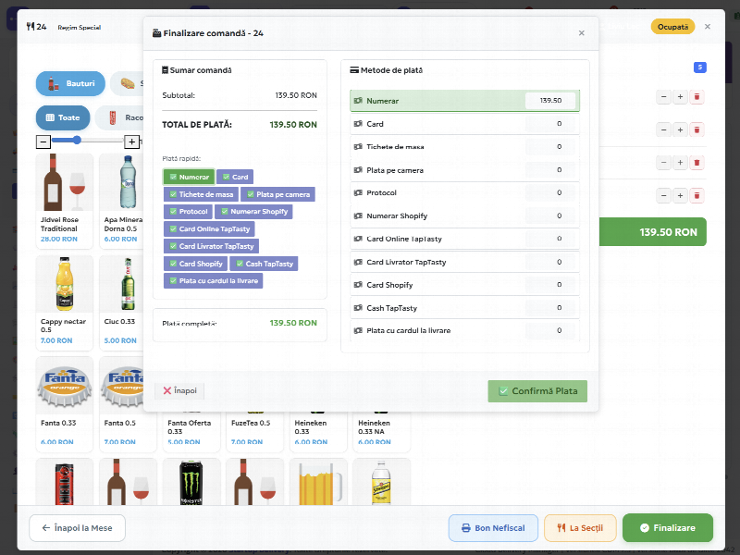Click the Ocupată table status badge
740x555 pixels.
click(672, 27)
